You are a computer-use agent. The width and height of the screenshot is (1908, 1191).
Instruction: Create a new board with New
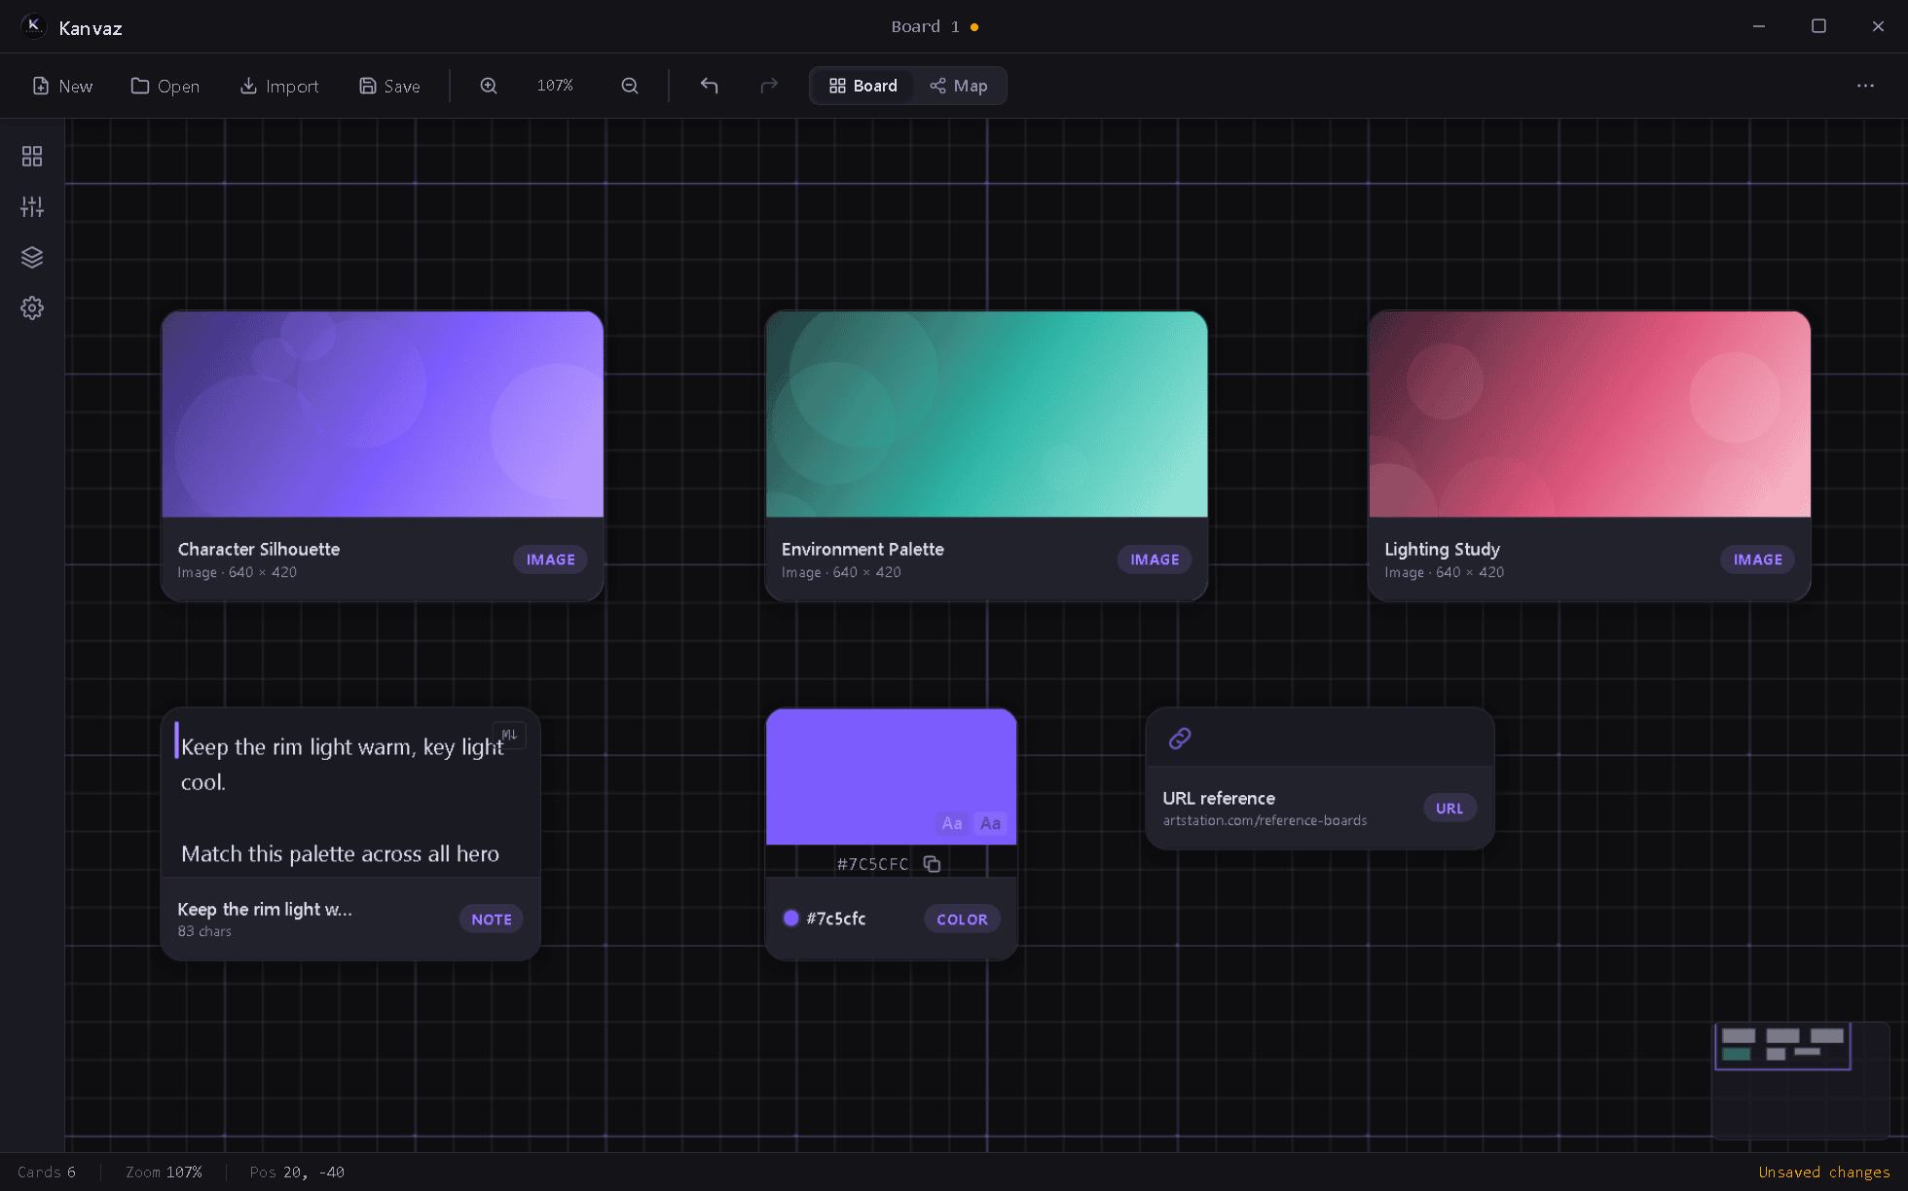(x=62, y=86)
